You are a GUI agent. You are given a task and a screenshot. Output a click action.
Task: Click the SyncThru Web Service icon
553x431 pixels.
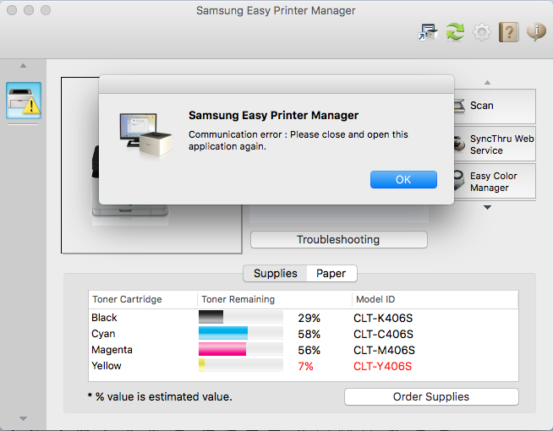tap(459, 145)
